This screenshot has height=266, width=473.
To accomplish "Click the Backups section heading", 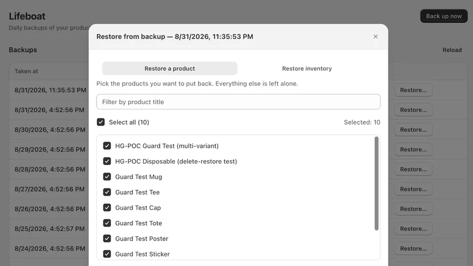I will (x=22, y=50).
